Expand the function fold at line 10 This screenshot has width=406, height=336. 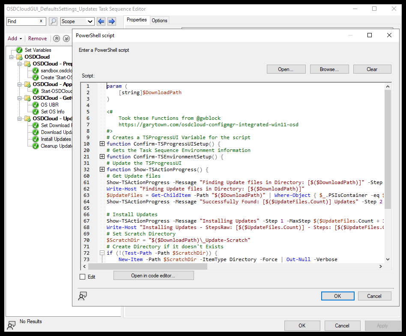102,144
